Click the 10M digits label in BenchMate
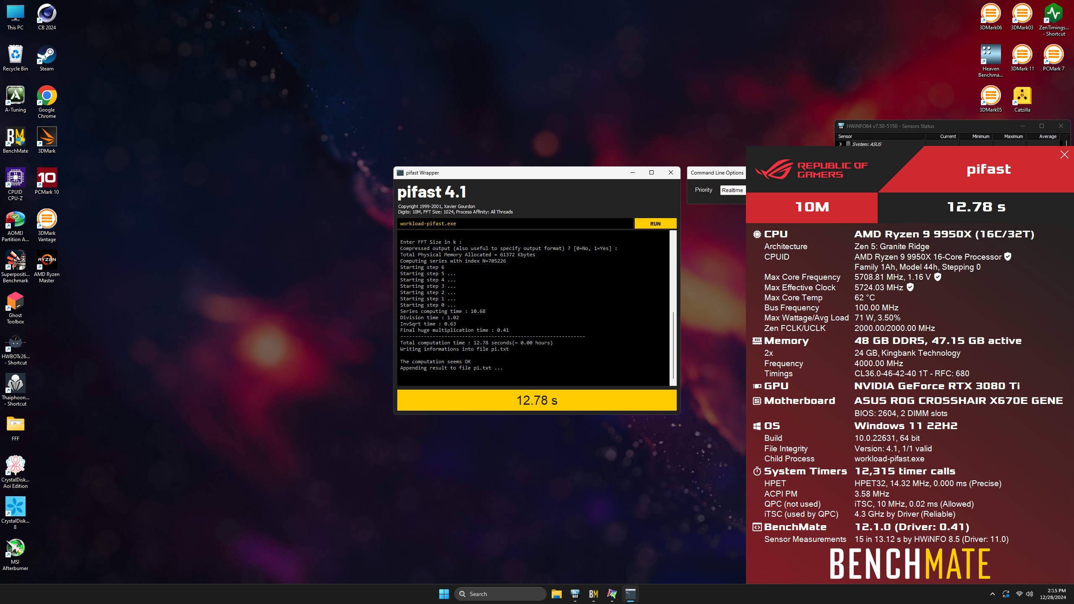The width and height of the screenshot is (1074, 604). (x=812, y=207)
